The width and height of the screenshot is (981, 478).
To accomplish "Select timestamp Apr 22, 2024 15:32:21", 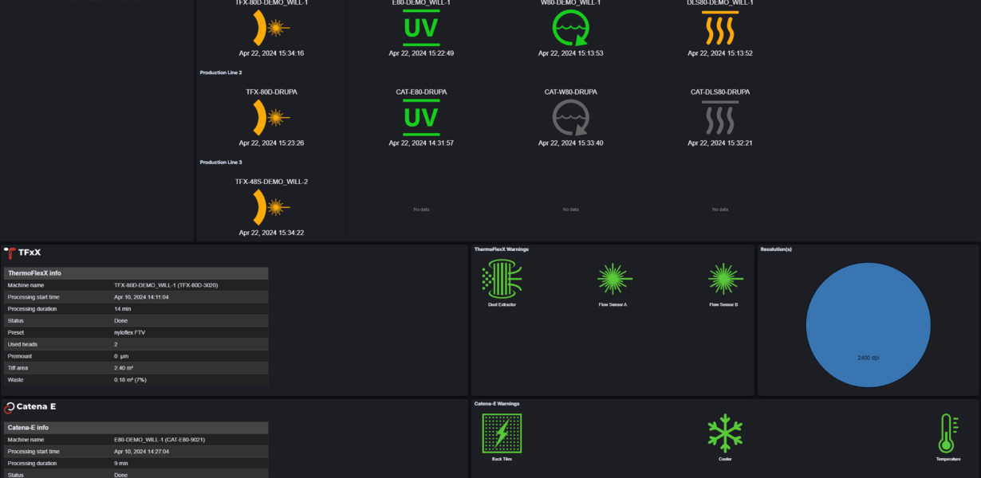I will (x=720, y=143).
